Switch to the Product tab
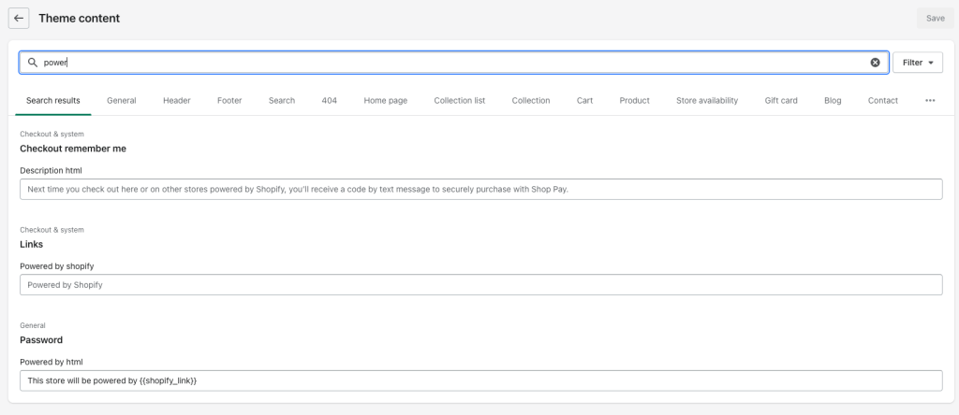The height and width of the screenshot is (415, 959). pyautogui.click(x=634, y=101)
